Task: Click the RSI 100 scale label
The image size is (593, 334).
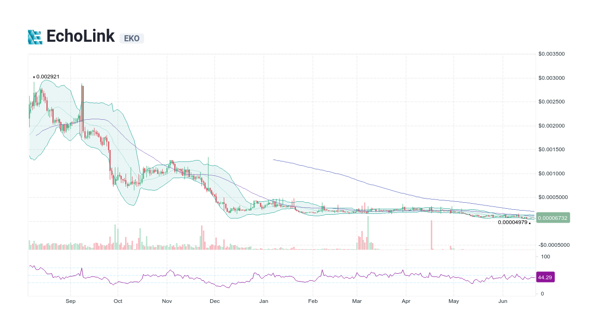Action: click(x=545, y=257)
